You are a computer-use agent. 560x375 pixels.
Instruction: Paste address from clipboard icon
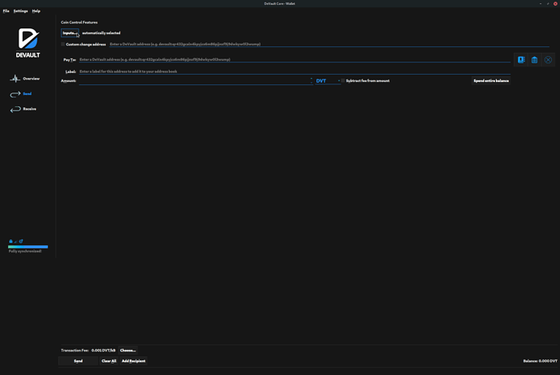[534, 59]
